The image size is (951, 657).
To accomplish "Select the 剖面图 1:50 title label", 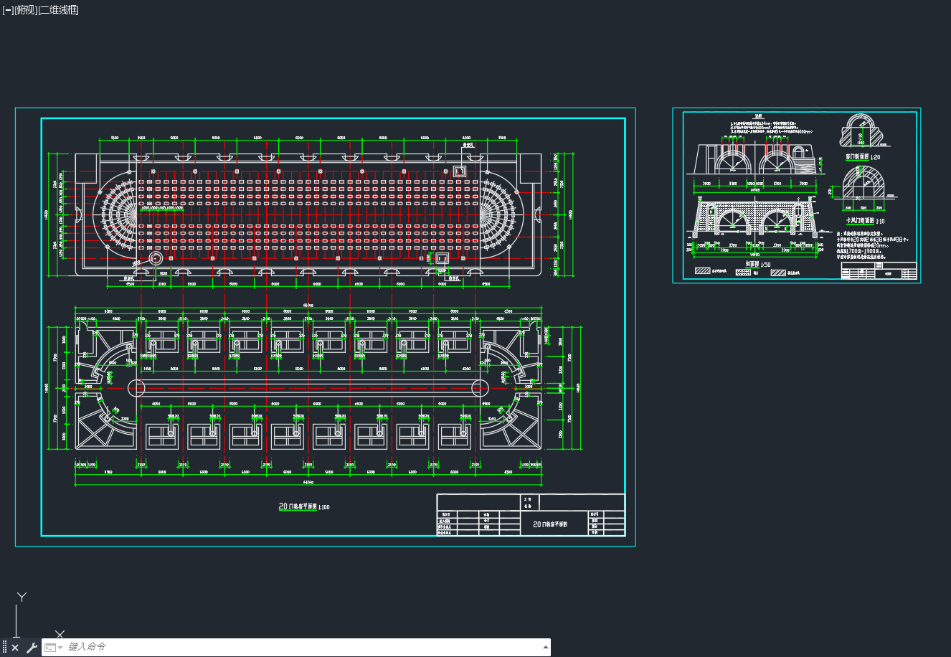I will click(x=758, y=265).
